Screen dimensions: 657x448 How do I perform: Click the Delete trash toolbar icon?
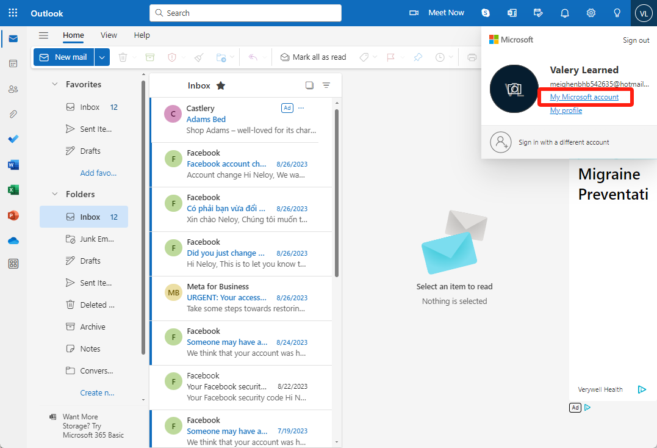(123, 57)
